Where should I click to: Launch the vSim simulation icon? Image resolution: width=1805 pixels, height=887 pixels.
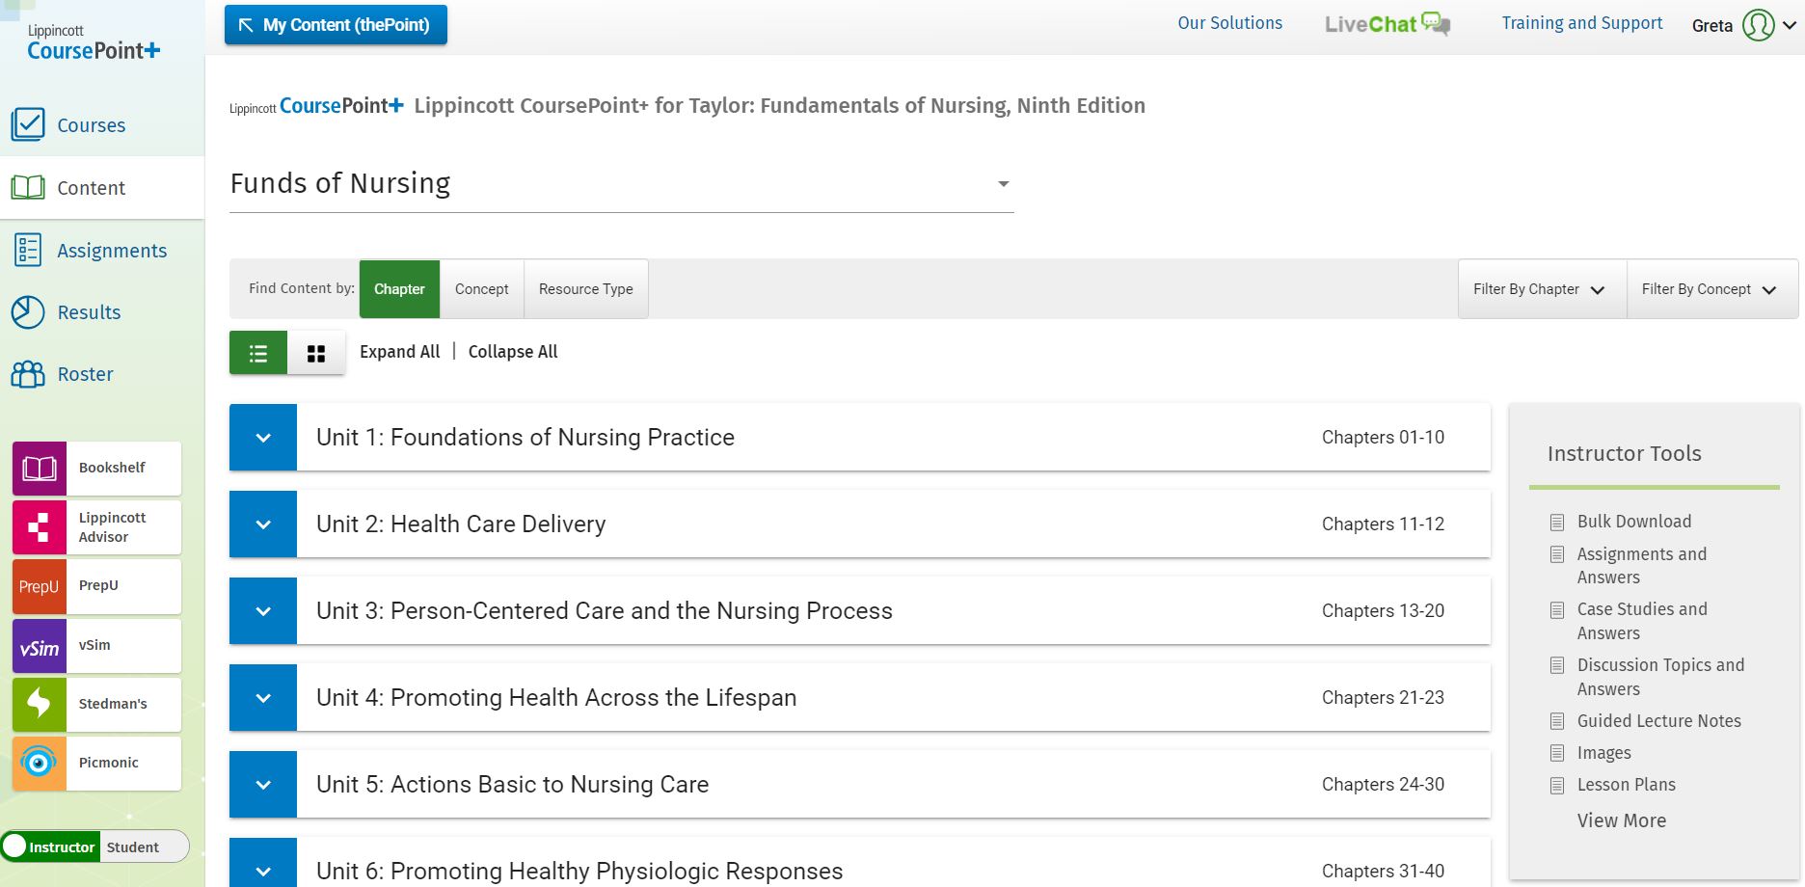[40, 646]
